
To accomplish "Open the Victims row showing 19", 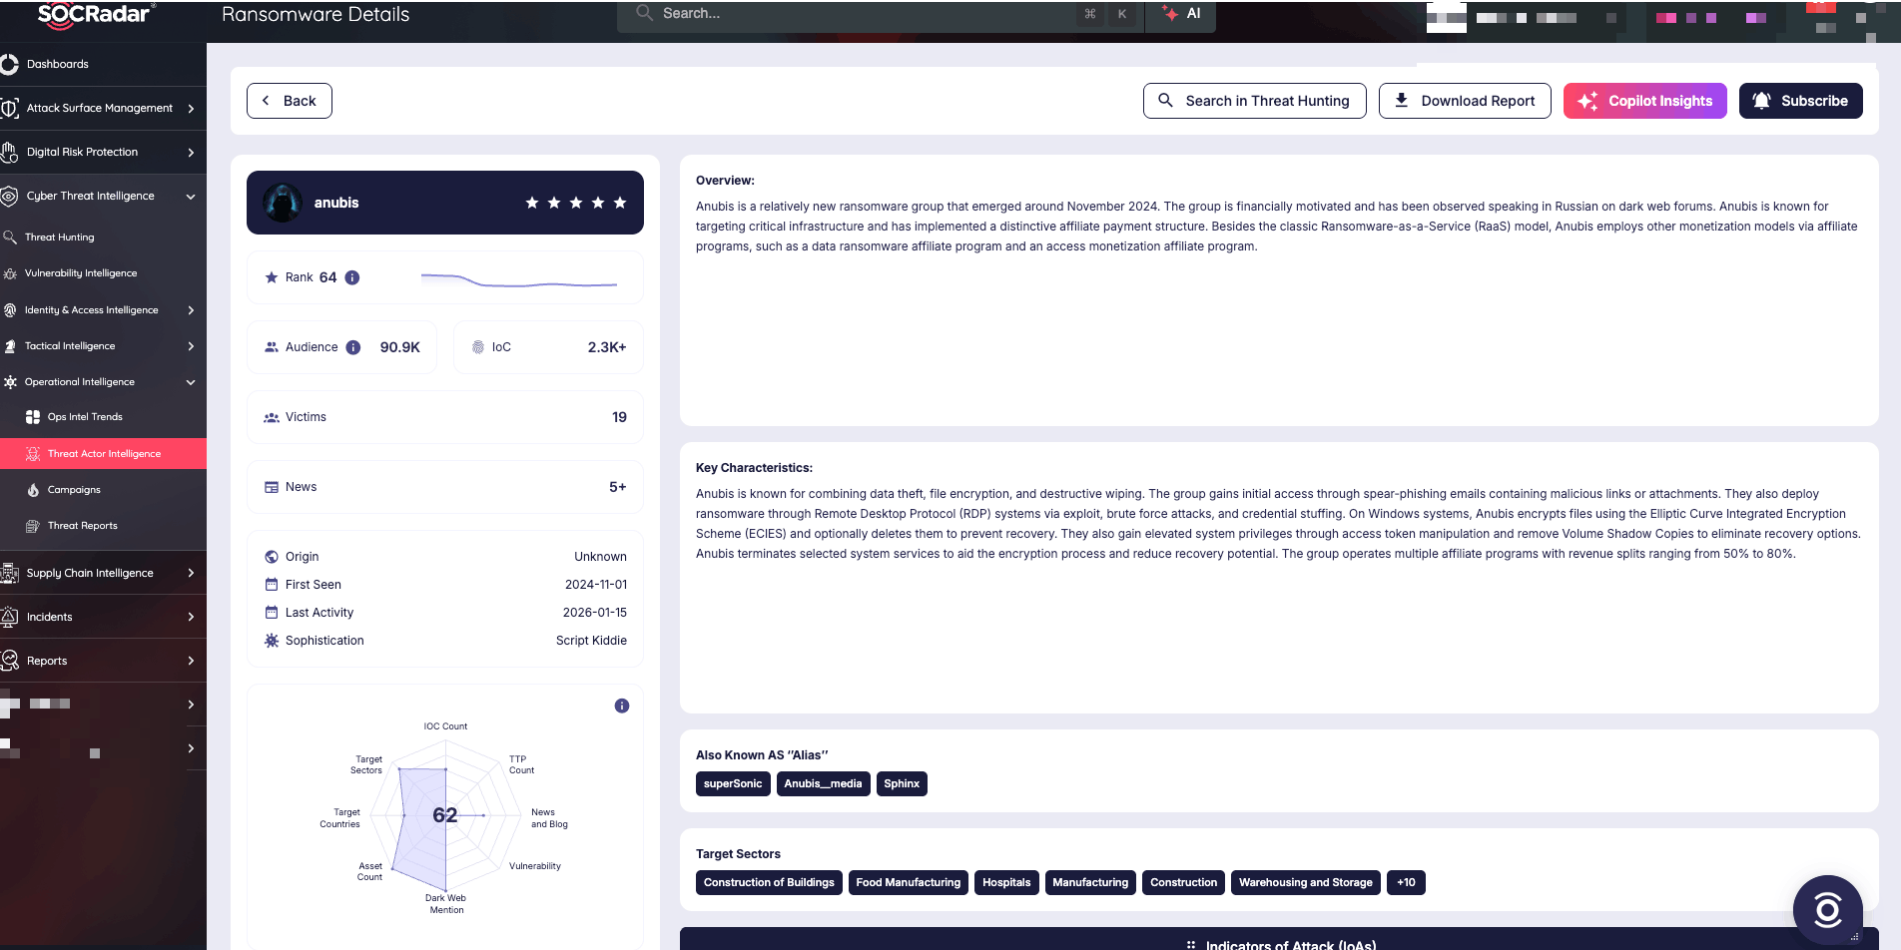I will tap(445, 417).
